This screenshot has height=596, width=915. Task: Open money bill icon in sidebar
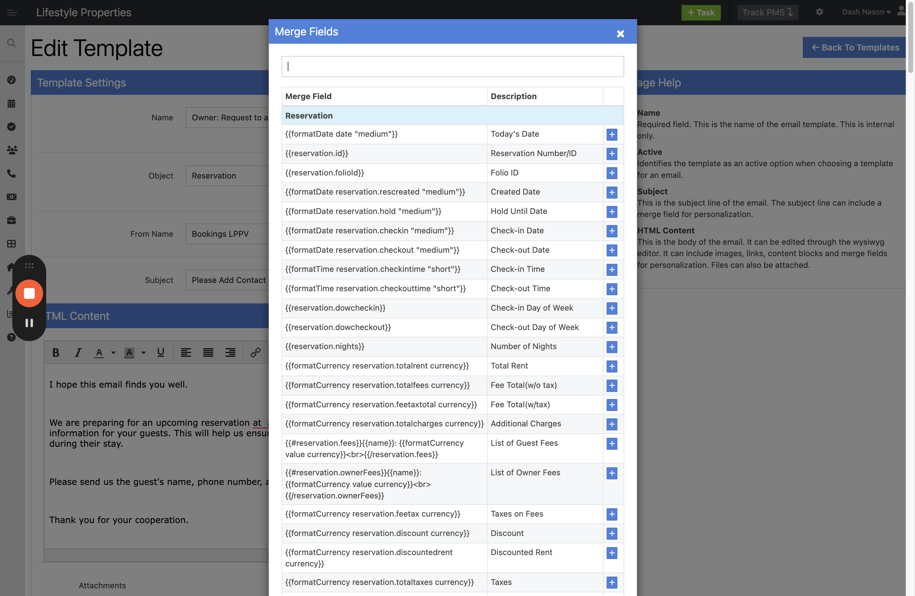point(11,197)
